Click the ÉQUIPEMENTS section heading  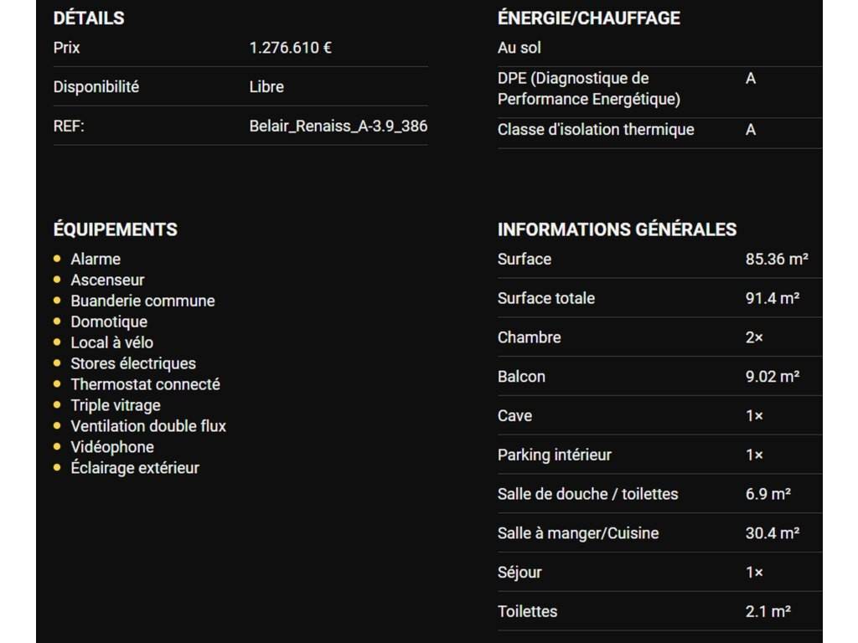click(115, 229)
